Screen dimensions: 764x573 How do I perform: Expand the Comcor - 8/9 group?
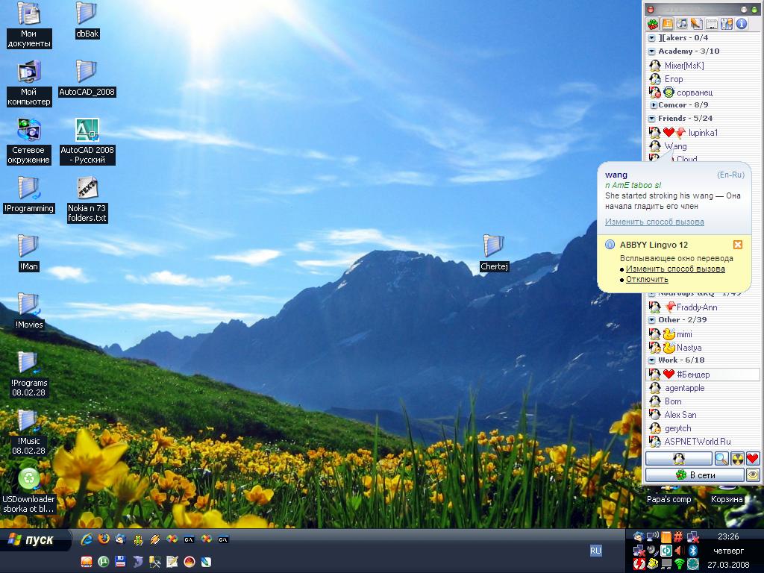654,104
